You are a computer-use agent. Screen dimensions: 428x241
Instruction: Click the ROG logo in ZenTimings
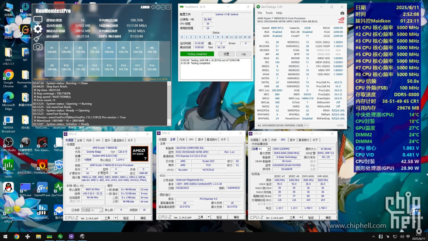[x=341, y=20]
